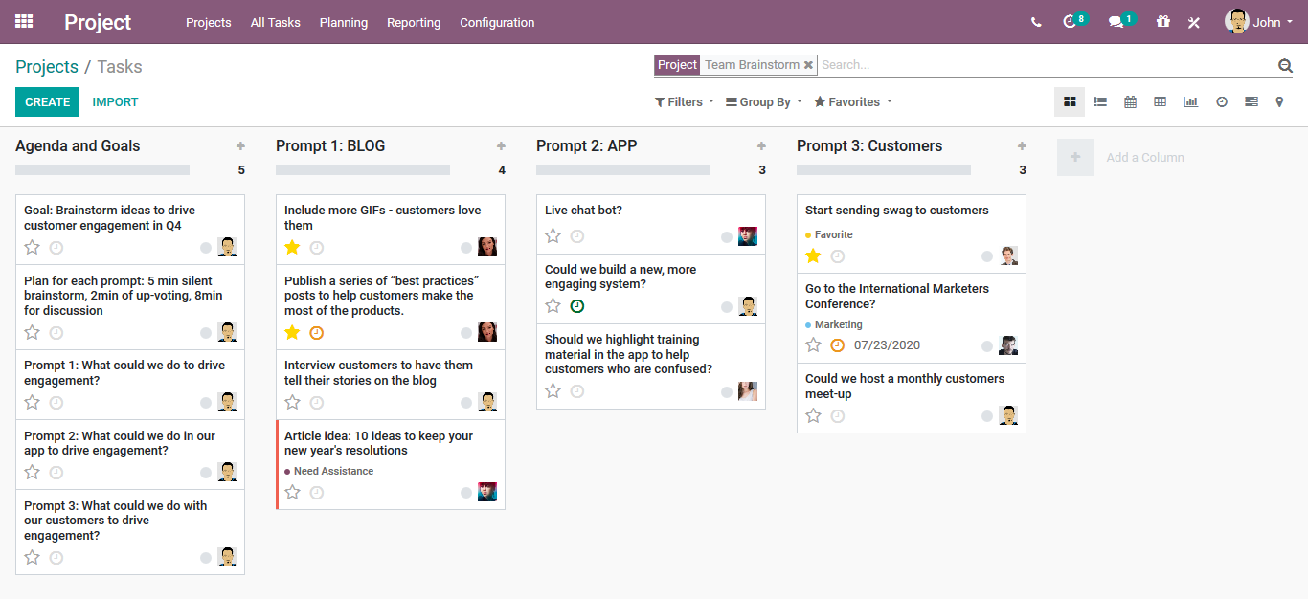Viewport: 1308px width, 599px height.
Task: Switch to calendar view
Action: coord(1130,101)
